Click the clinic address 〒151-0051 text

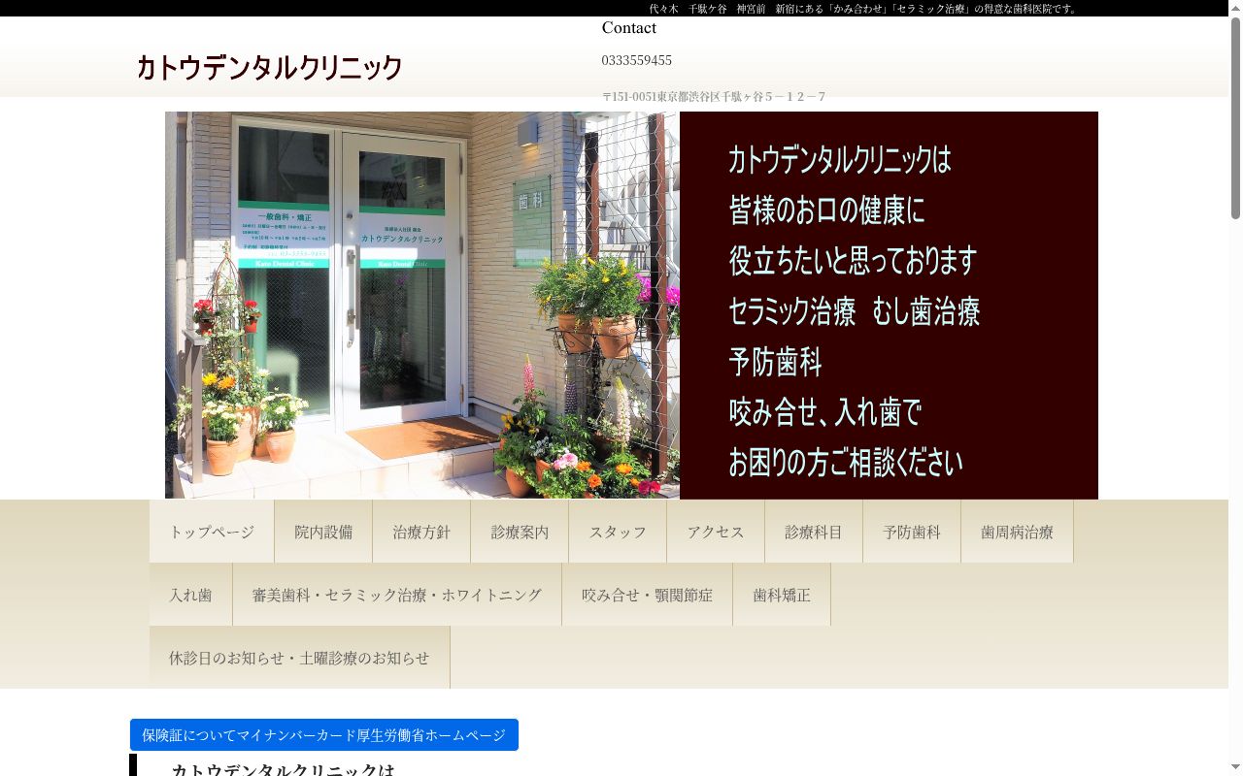click(x=714, y=97)
